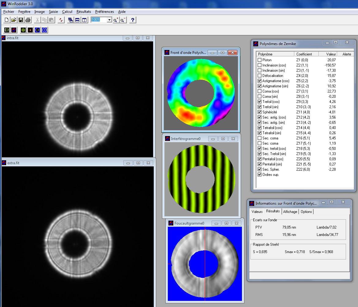Open the 100% zoom level dropdown
The image size is (358, 307).
coord(109,20)
